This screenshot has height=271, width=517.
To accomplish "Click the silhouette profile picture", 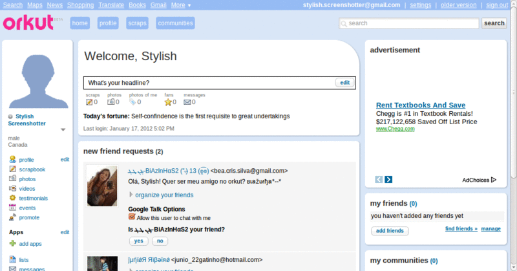I will 38,81.
